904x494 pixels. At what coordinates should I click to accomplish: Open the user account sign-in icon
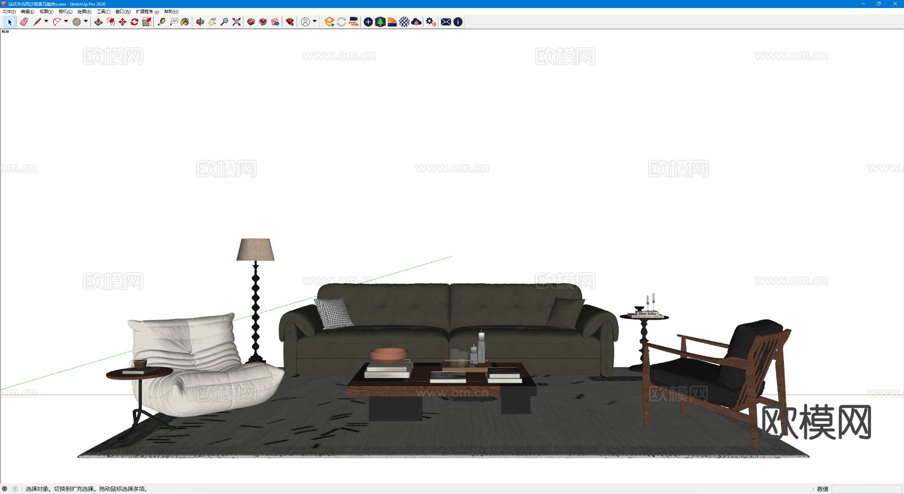305,22
